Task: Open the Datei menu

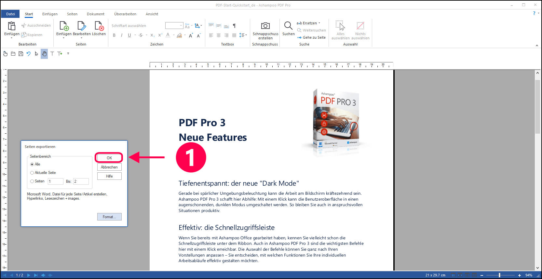Action: click(x=10, y=14)
